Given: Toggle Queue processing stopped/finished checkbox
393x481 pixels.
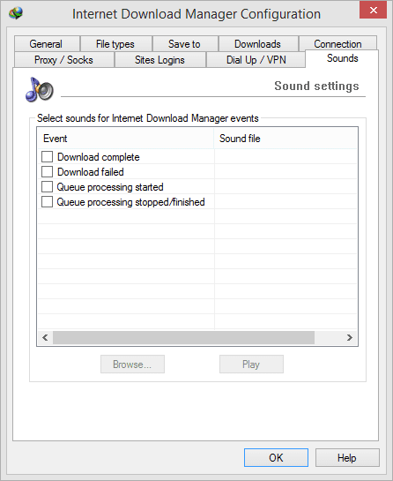Looking at the screenshot, I should tap(47, 202).
